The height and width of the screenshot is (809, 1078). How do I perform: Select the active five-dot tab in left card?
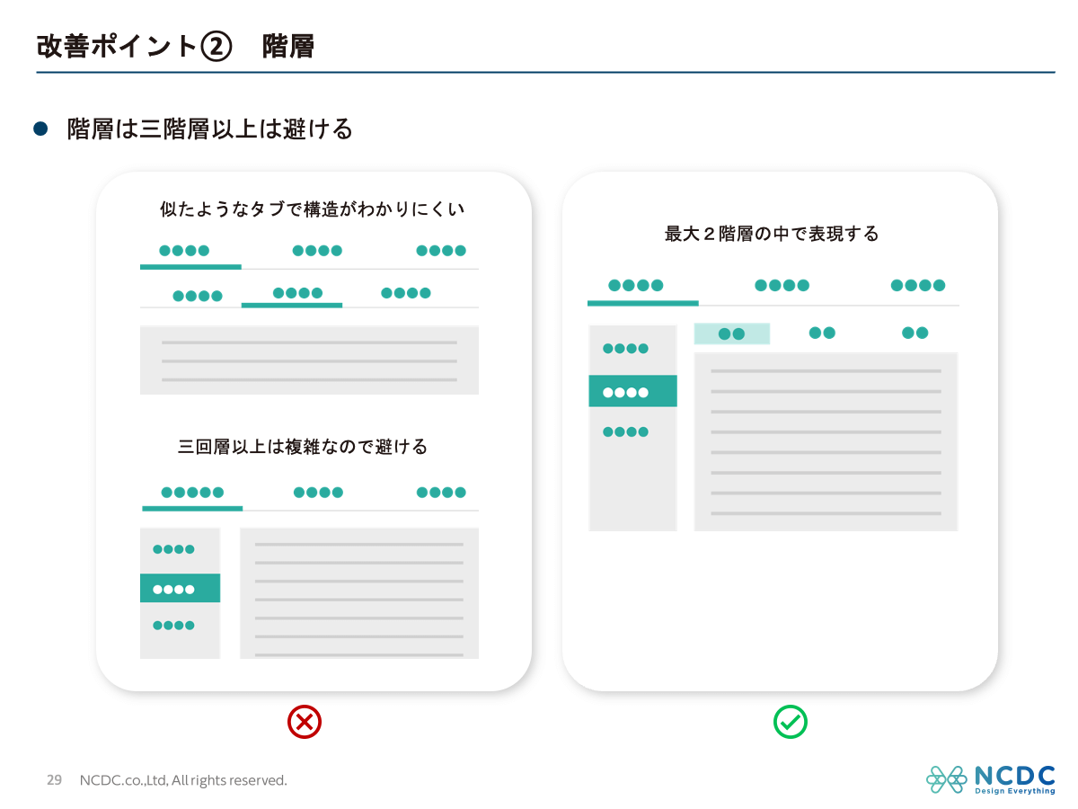point(192,493)
